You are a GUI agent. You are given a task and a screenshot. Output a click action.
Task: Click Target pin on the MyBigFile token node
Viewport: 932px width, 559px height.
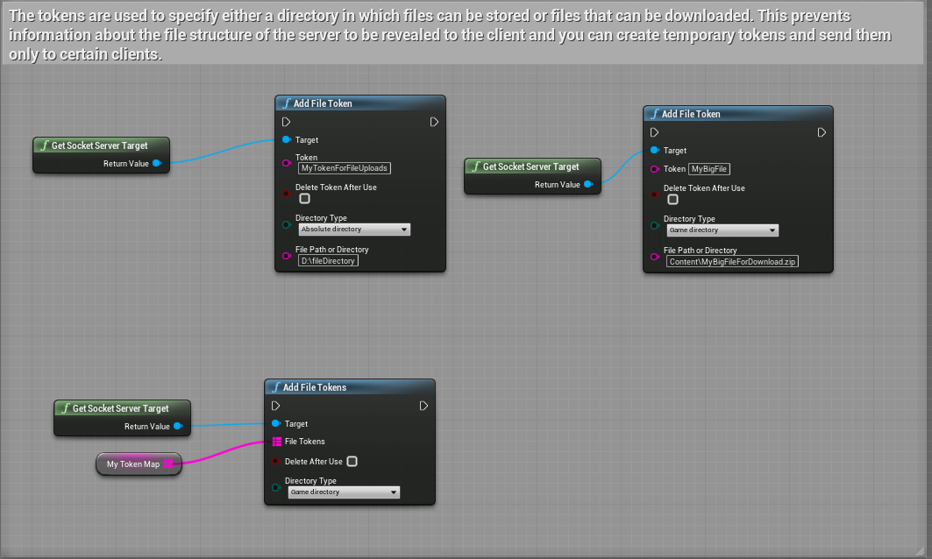point(654,150)
